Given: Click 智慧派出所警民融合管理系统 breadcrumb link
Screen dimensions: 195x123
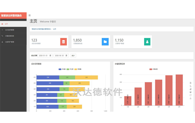Looking at the screenshot, I should coord(41,29).
